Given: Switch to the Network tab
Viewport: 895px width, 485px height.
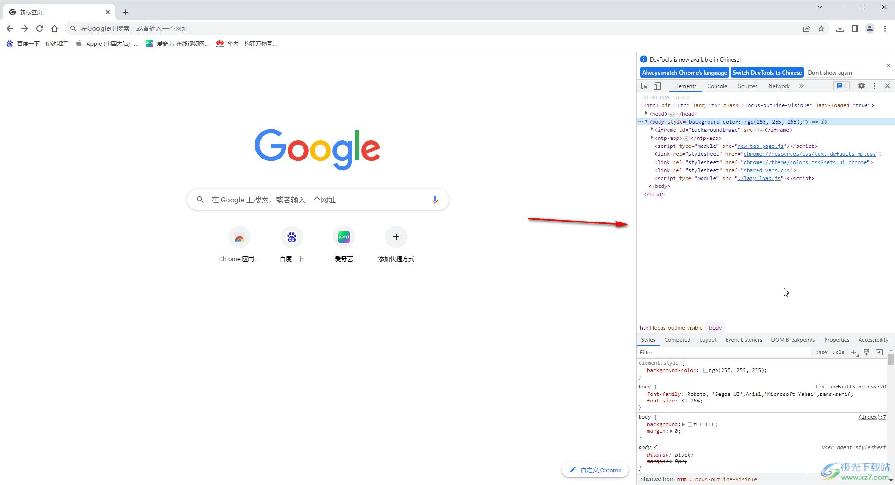Looking at the screenshot, I should point(778,86).
